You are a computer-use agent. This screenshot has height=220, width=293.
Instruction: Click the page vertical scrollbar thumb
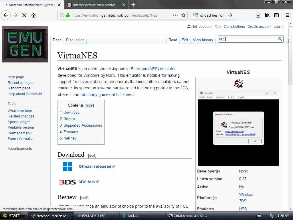pyautogui.click(x=290, y=55)
